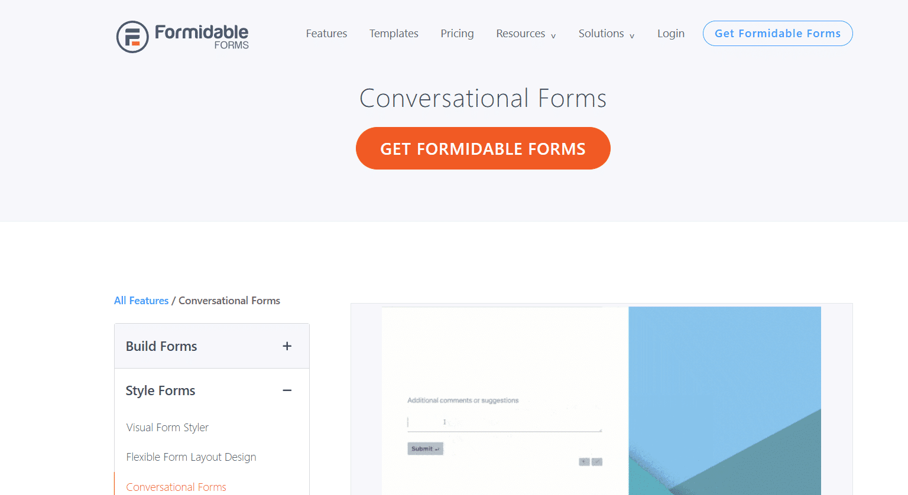Click the orange GET FORMIDABLE FORMS button

click(x=483, y=148)
